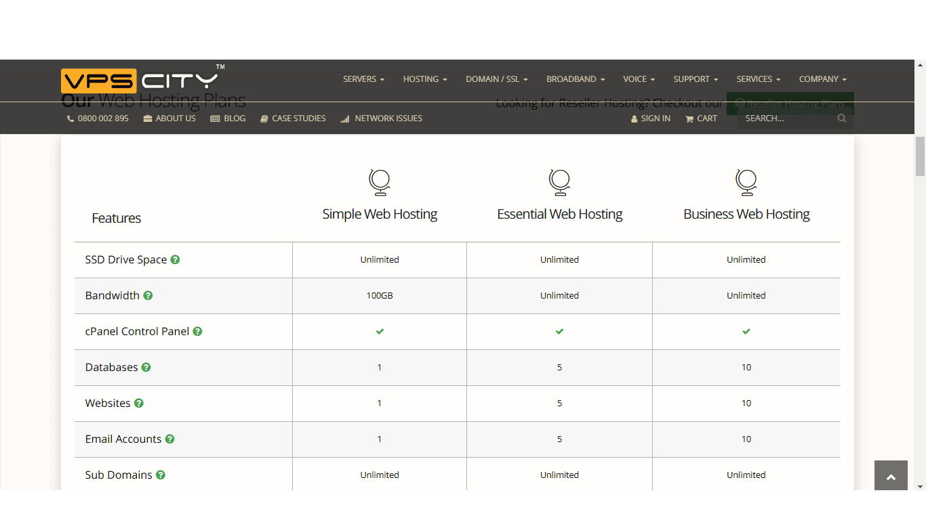Click the 100GB bandwidth cell
Screen dimensions: 926x520
(x=380, y=295)
